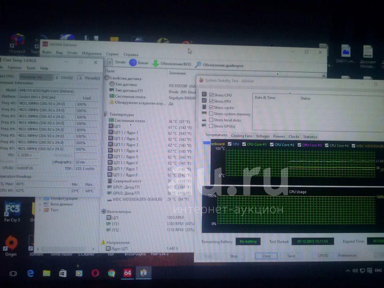384x288 pixels.
Task: Click the Save button in stability test
Action: [291, 256]
